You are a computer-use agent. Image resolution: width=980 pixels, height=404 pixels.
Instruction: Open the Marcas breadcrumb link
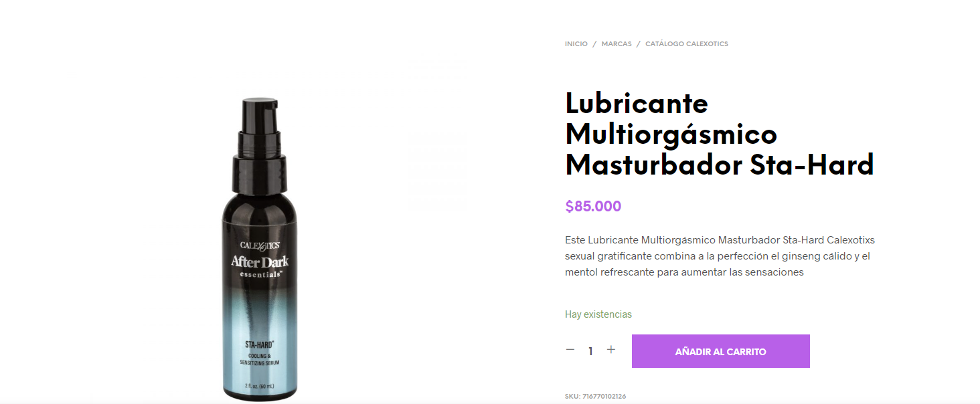[617, 43]
